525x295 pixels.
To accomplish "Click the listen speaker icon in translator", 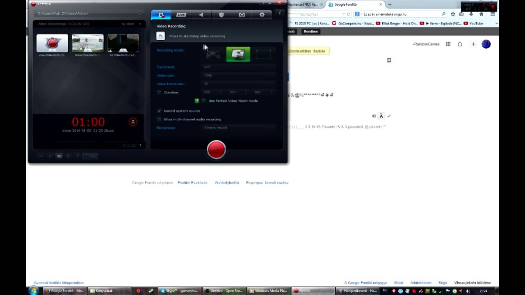I will click(x=374, y=116).
